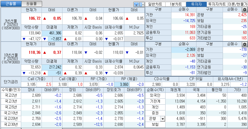Viewport: 248px width, 129px height.
Task: Click the 기관계 채권계 value 13,094
Action: coord(180,101)
